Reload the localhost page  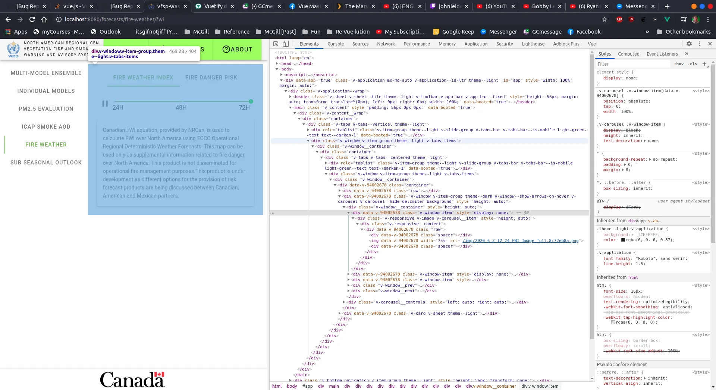tap(32, 19)
